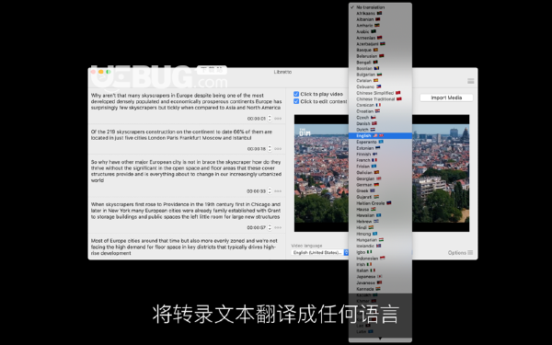Open the Video language dropdown
This screenshot has width=552, height=345.
320,252
